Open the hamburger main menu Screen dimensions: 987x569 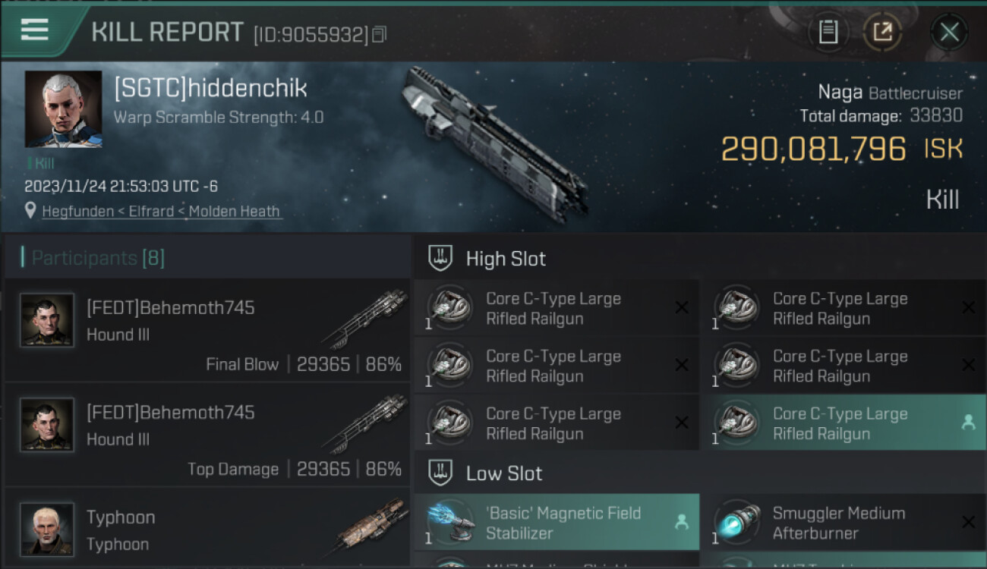click(35, 30)
